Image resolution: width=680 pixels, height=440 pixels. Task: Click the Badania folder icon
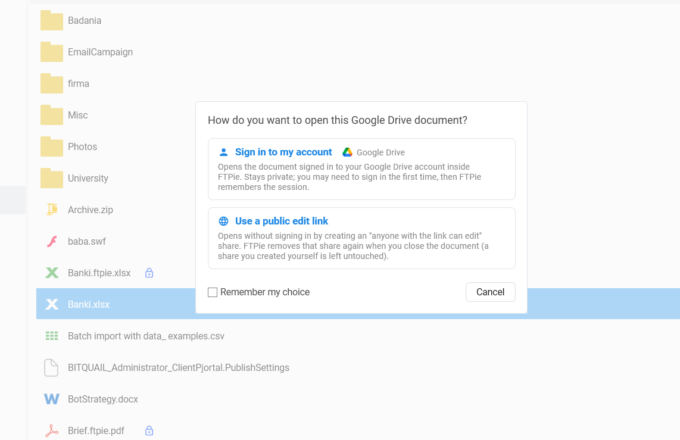52,20
